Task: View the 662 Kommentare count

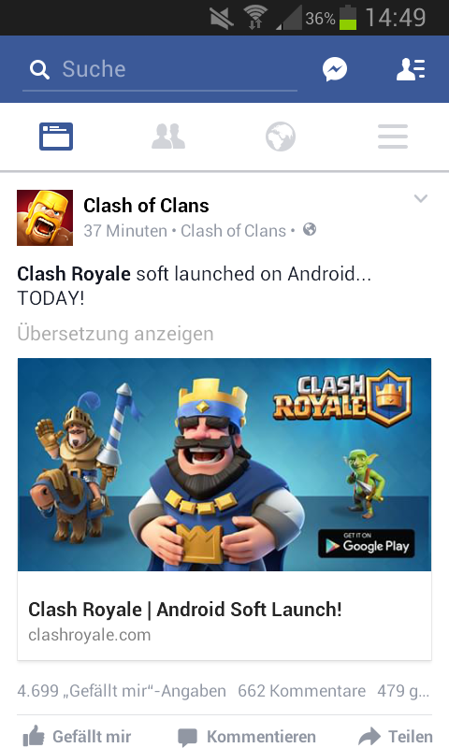Action: (301, 690)
